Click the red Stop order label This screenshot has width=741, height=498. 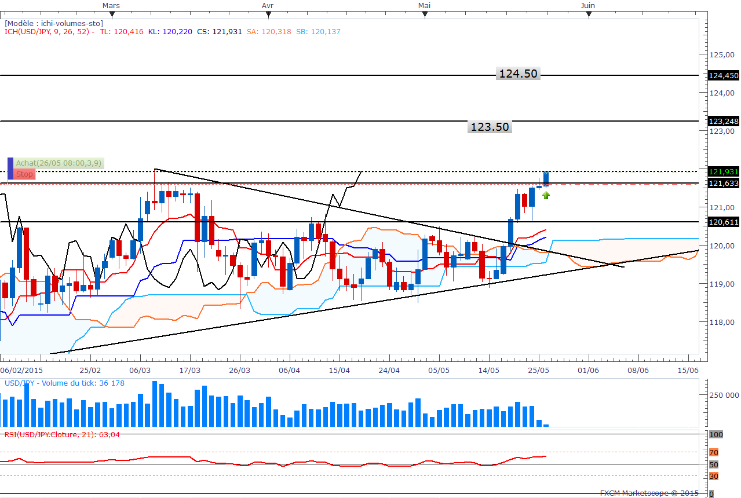pos(25,174)
